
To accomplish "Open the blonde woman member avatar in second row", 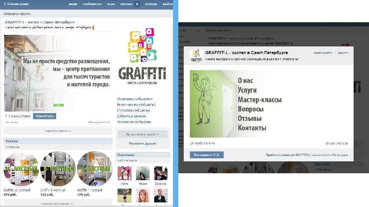I will click(x=143, y=195).
